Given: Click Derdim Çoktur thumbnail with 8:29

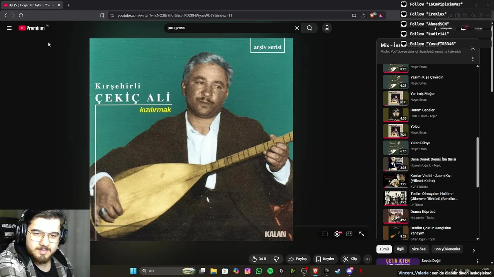Looking at the screenshot, I should tap(396, 233).
